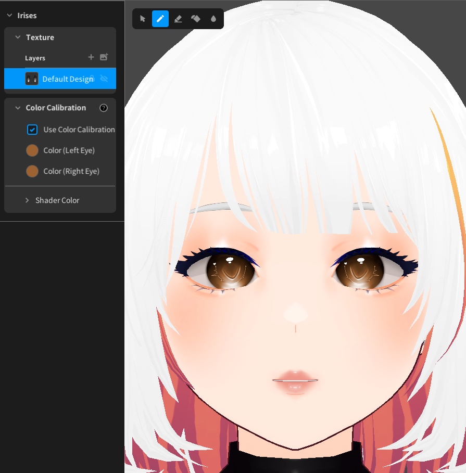Import image as new layer
This screenshot has height=473, width=466.
pos(104,57)
